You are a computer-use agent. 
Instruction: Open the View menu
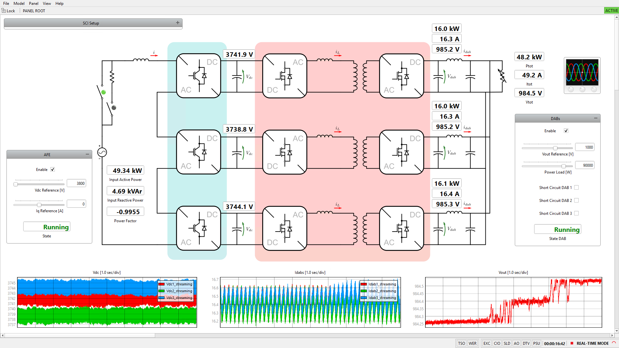(x=47, y=4)
